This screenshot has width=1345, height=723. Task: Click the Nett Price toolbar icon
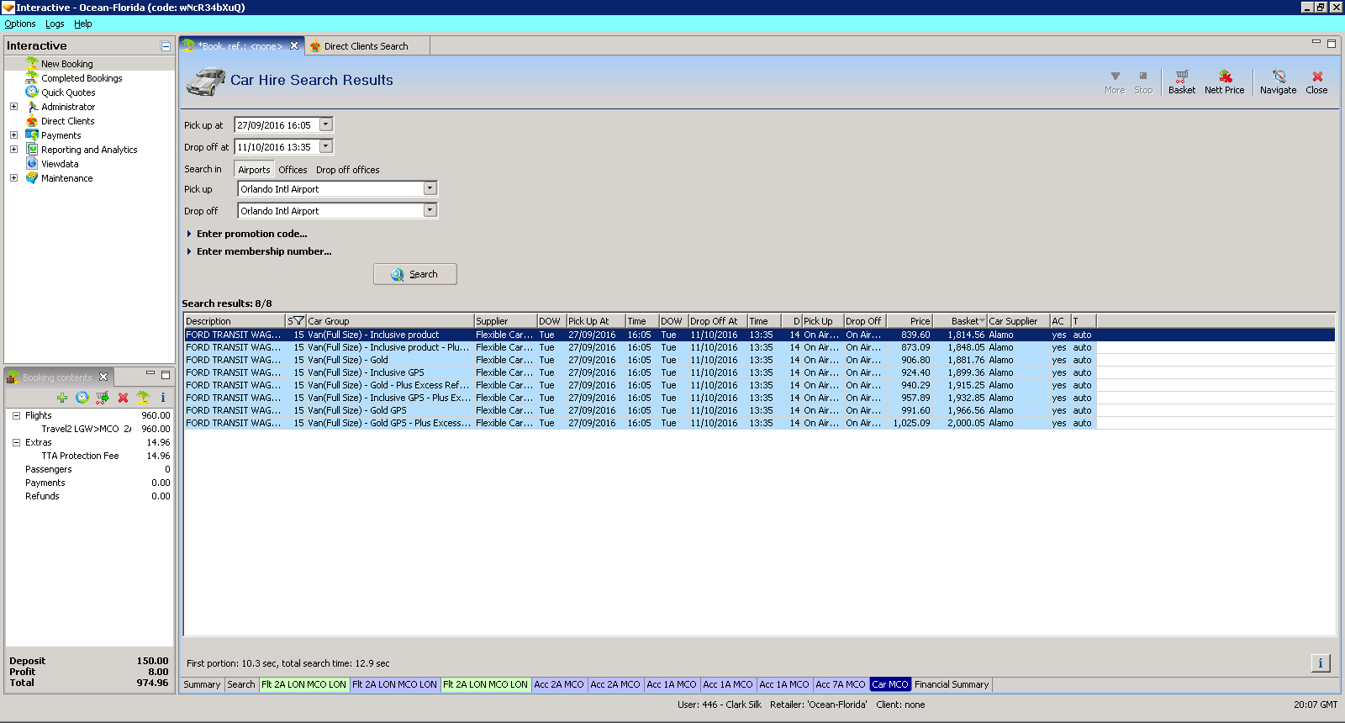point(1224,82)
